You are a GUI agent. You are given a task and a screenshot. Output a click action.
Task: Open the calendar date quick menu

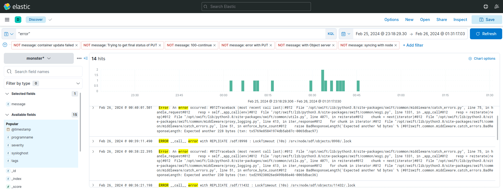click(x=346, y=34)
